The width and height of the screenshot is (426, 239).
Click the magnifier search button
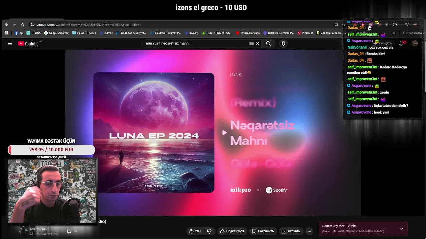pyautogui.click(x=268, y=43)
